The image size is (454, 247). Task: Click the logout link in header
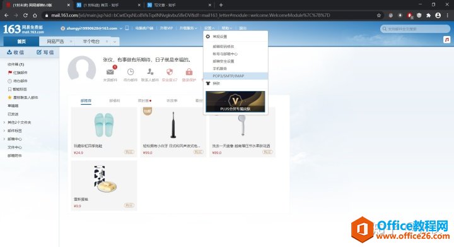click(243, 28)
